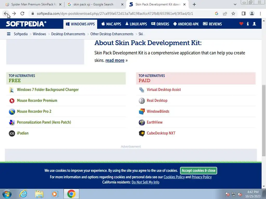Viewport: 266px width, 199px height.
Task: Open the Android APK section
Action: (x=186, y=24)
